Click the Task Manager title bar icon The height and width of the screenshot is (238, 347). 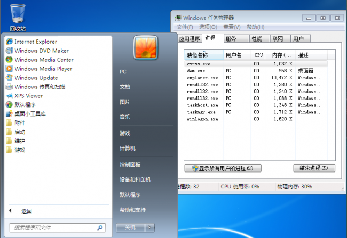tap(178, 18)
